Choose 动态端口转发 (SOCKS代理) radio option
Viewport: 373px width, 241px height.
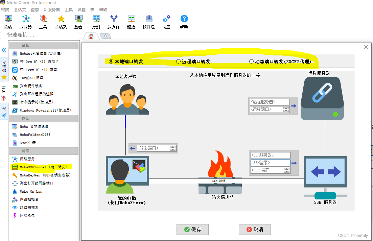251,62
